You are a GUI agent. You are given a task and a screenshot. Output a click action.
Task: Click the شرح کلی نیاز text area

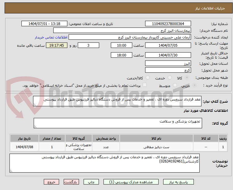coord(117,101)
